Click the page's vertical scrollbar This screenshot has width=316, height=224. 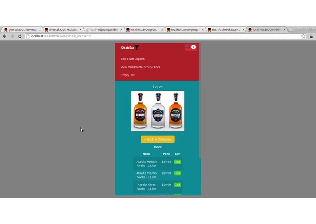[200, 101]
